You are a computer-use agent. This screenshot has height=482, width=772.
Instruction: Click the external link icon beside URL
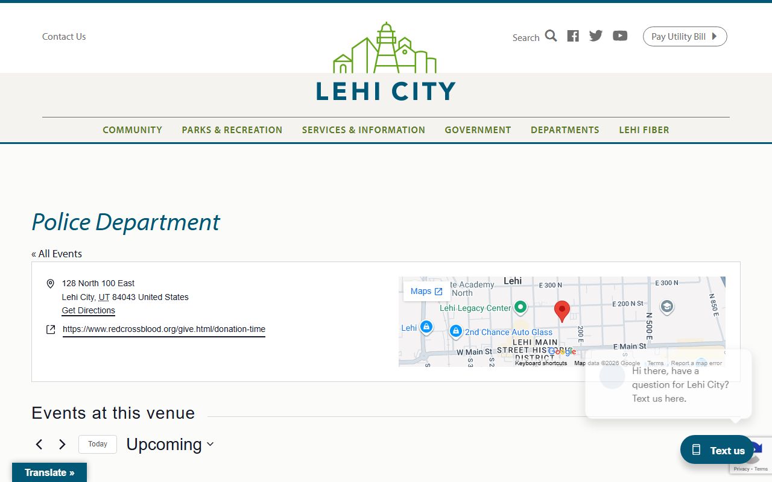point(51,330)
